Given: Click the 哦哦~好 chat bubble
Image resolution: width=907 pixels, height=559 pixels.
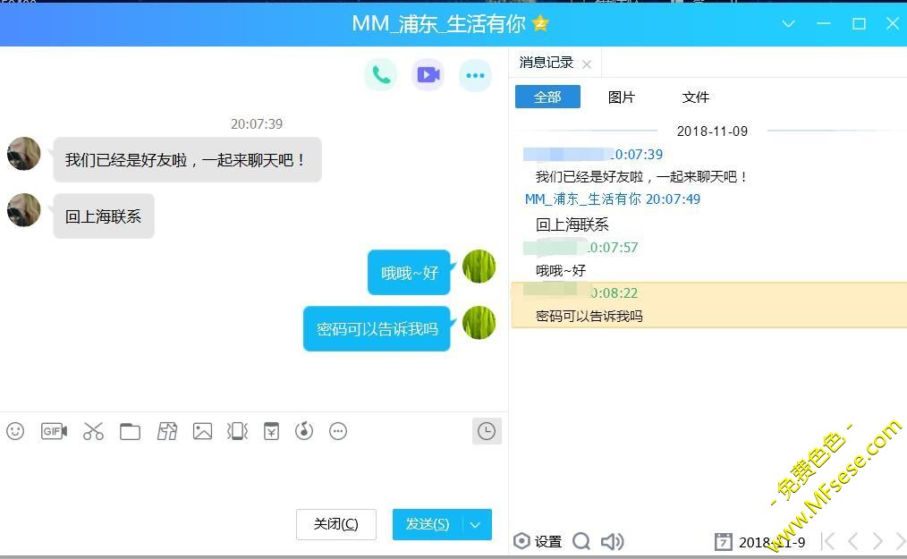Looking at the screenshot, I should 409,273.
